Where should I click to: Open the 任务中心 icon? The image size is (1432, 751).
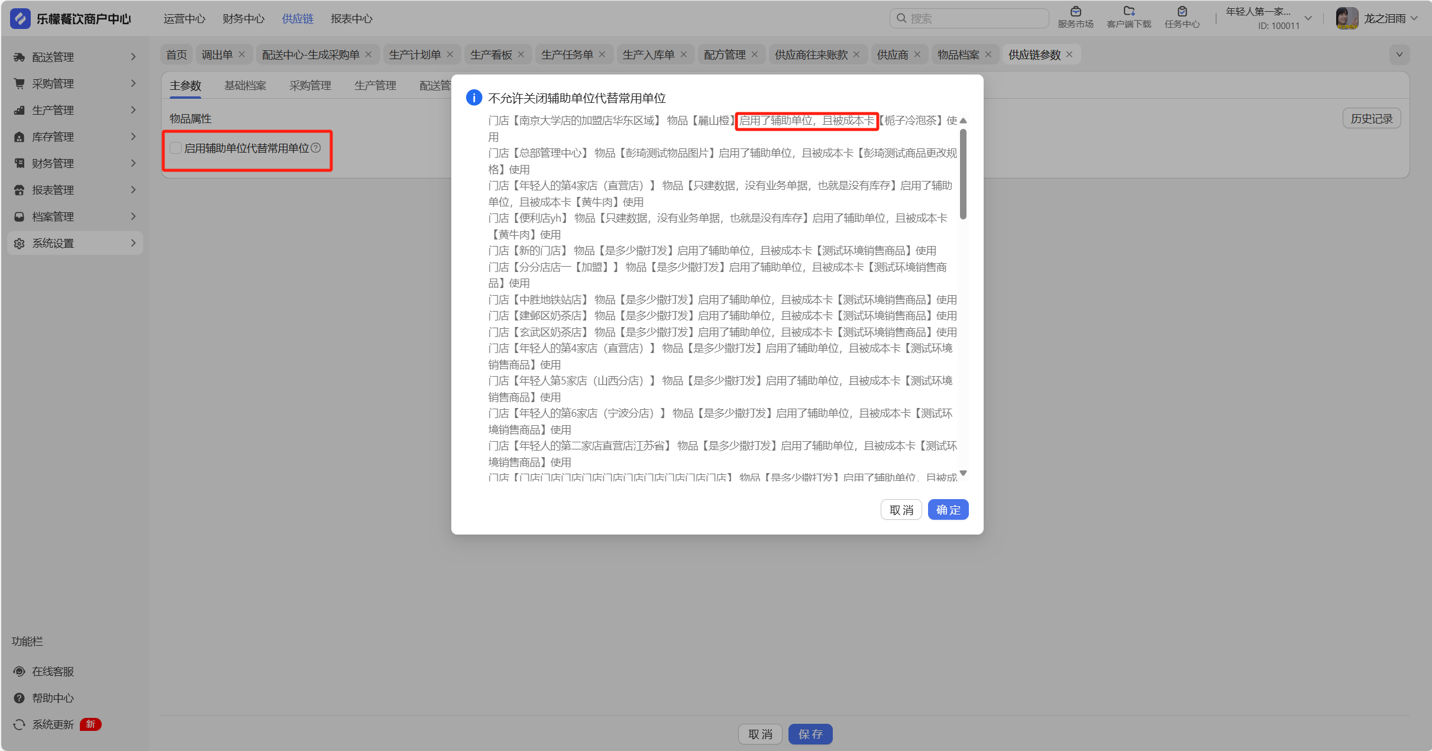1182,11
